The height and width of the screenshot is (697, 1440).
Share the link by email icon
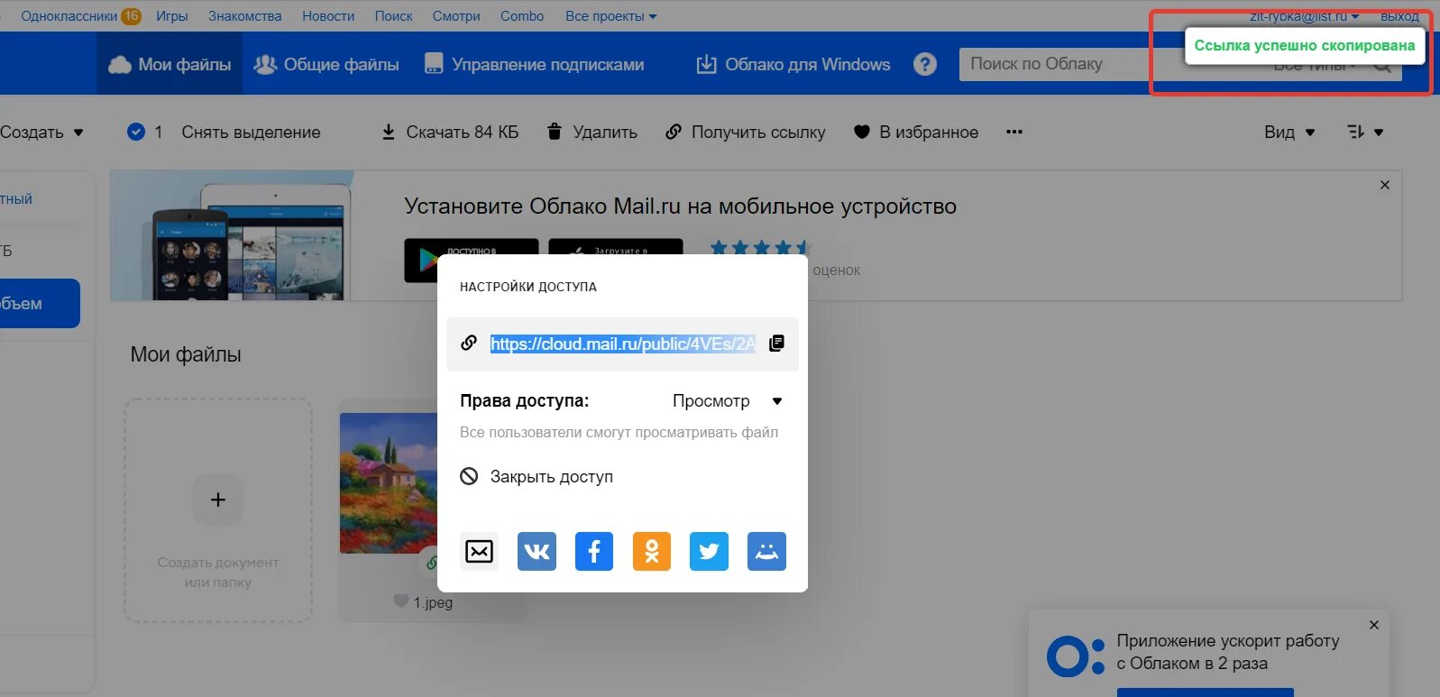point(479,551)
